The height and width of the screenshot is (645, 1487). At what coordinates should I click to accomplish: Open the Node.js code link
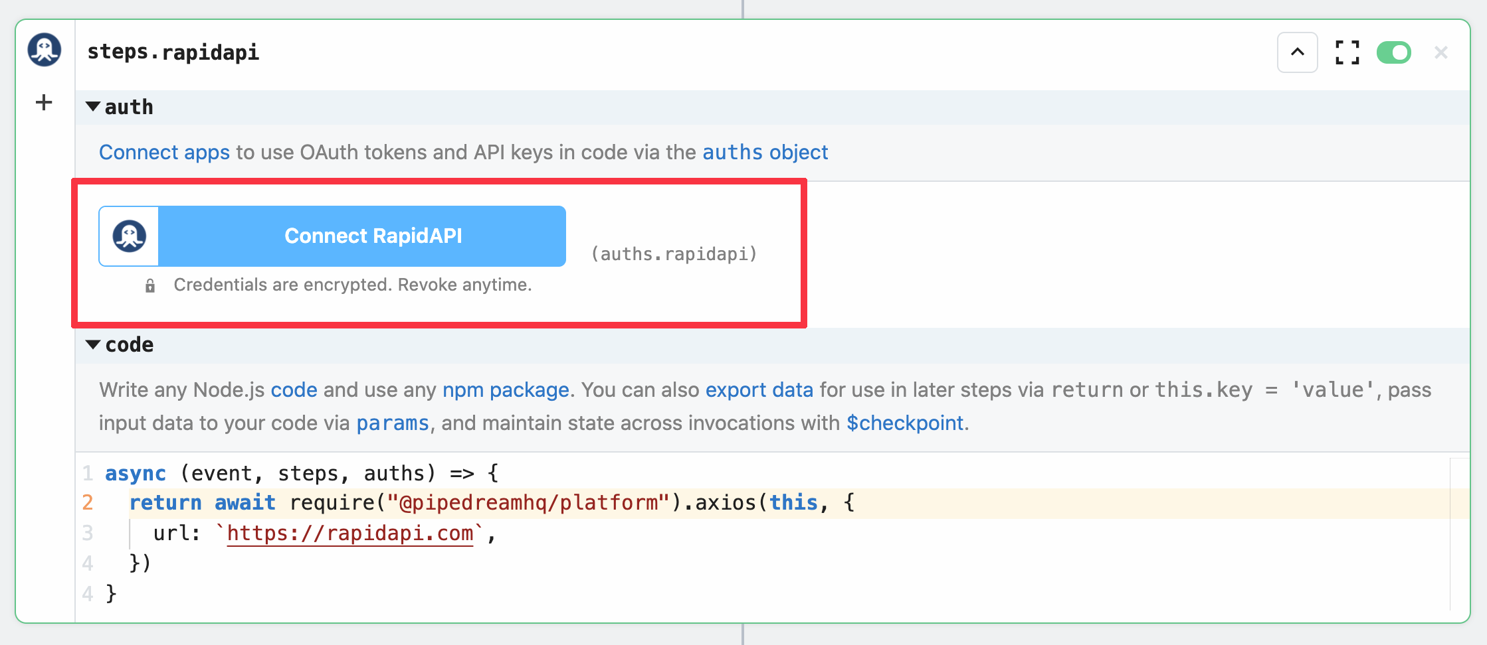[x=294, y=390]
